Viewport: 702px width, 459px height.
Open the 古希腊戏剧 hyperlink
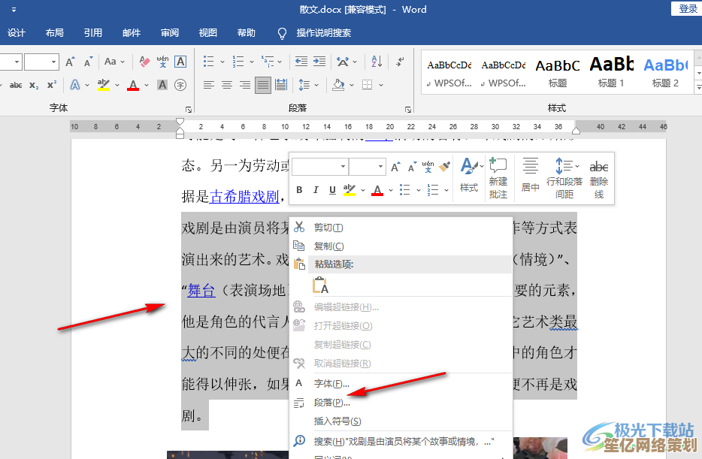tap(244, 196)
